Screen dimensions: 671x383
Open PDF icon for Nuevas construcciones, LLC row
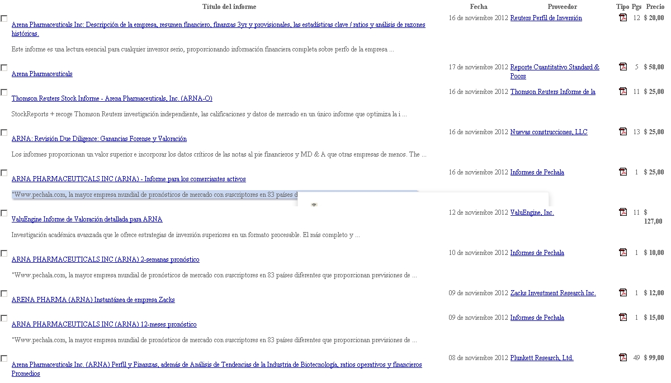(x=623, y=131)
